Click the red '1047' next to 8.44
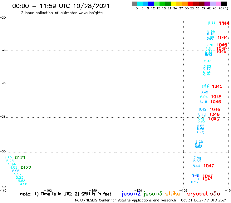Screen dimensions: 231x203 click(209, 166)
